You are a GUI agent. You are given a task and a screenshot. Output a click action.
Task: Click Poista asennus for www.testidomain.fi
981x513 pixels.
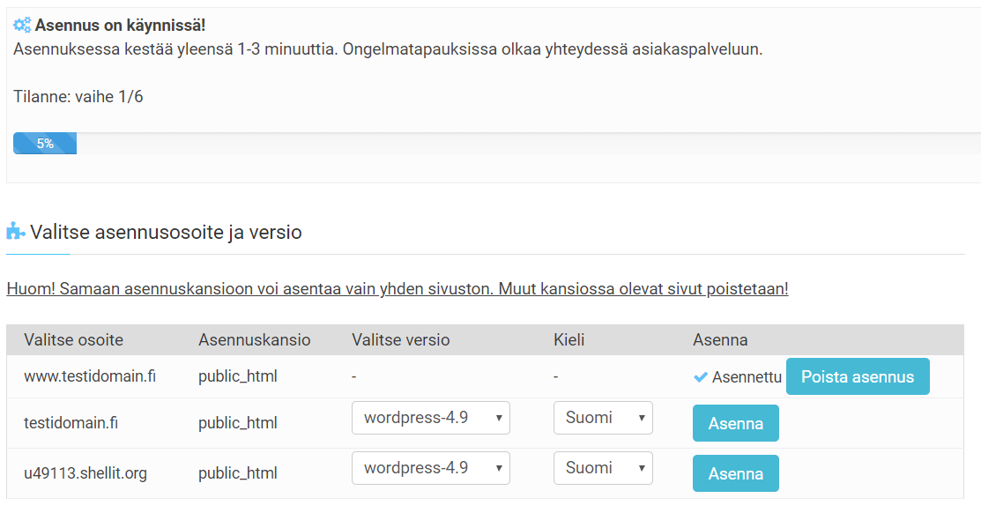pyautogui.click(x=858, y=376)
